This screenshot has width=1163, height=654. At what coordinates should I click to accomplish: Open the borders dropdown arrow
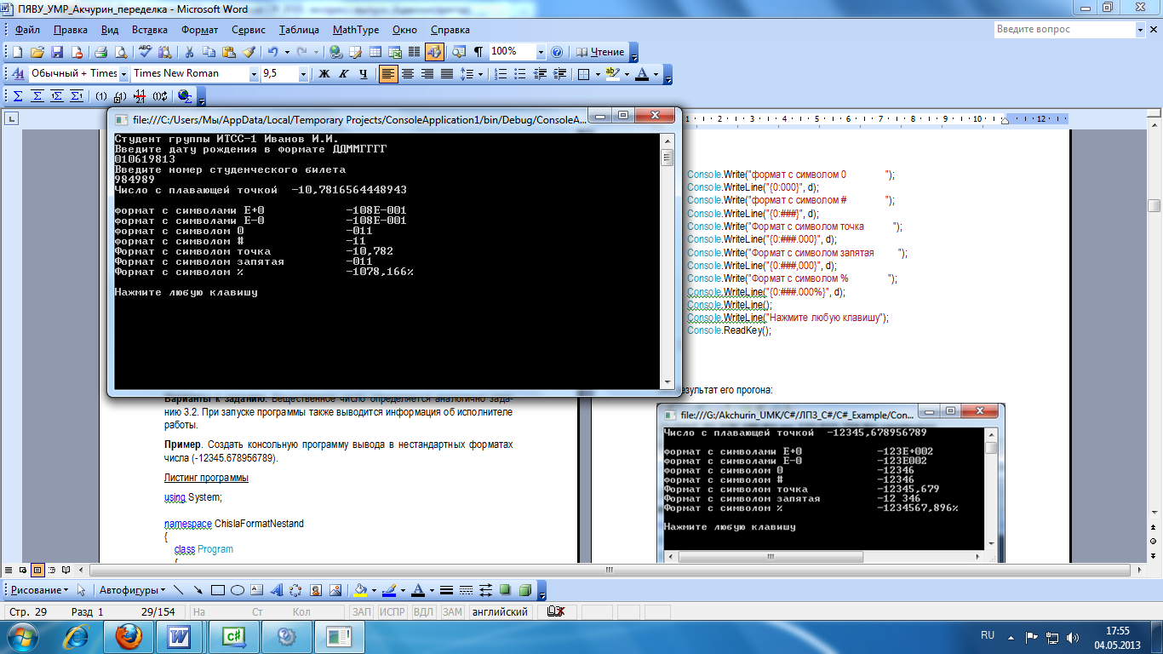point(598,73)
